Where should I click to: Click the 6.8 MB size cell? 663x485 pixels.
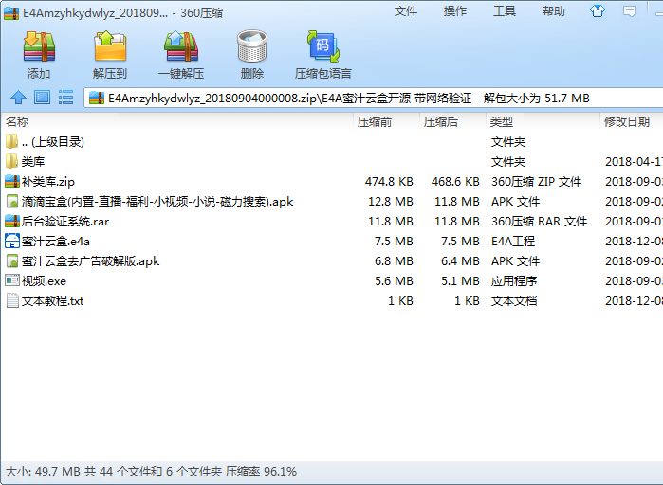394,260
